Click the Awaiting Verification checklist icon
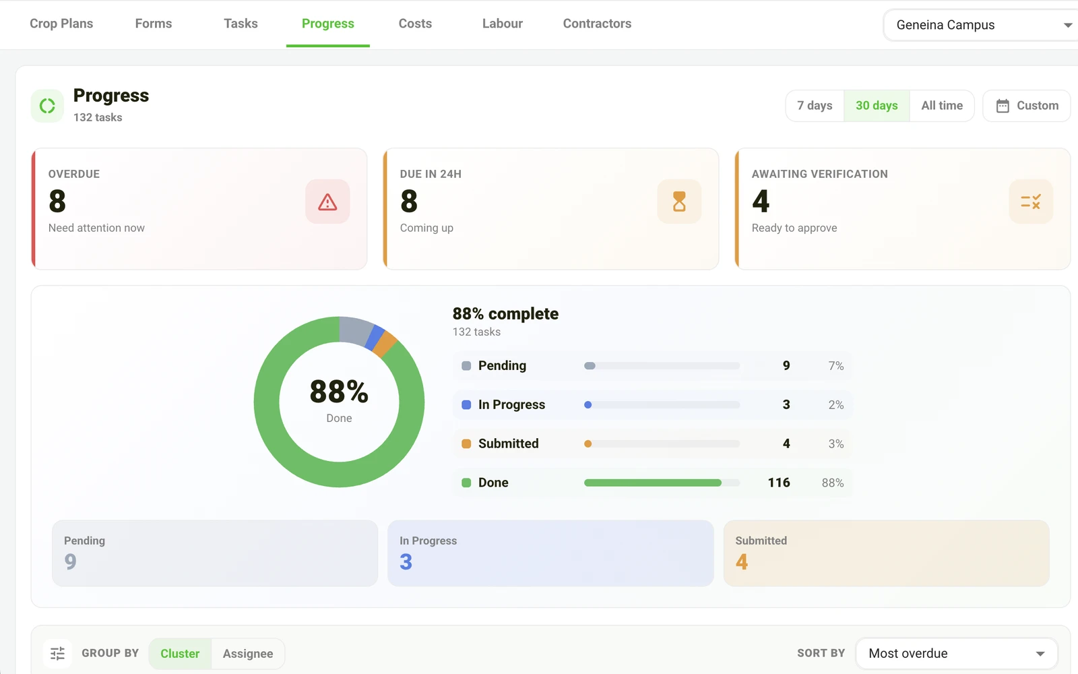The width and height of the screenshot is (1078, 674). tap(1031, 202)
